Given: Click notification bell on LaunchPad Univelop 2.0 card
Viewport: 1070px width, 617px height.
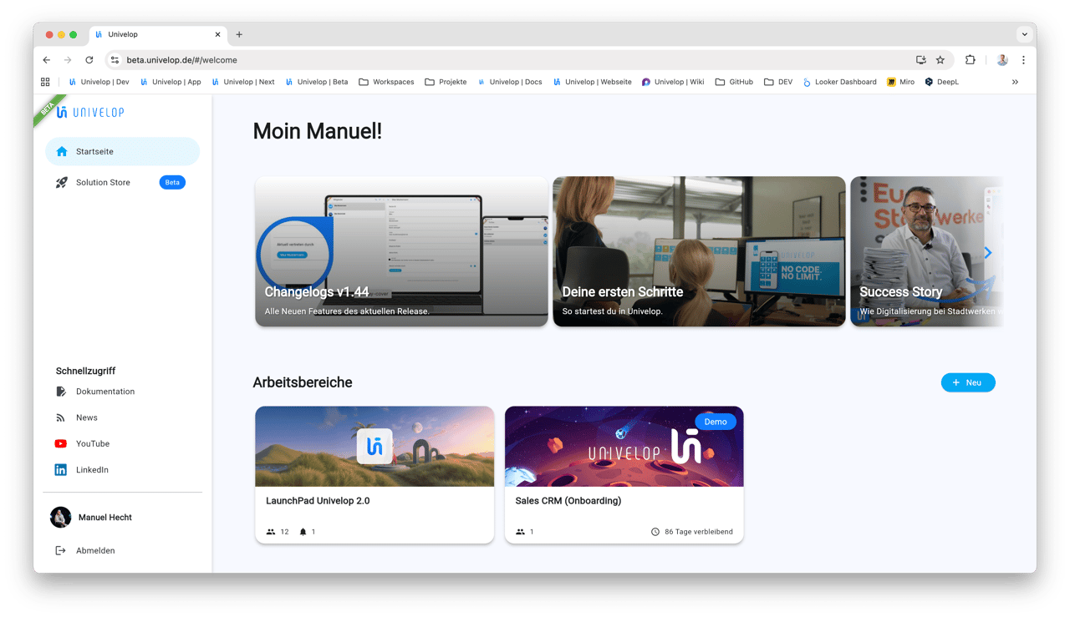Looking at the screenshot, I should pyautogui.click(x=303, y=532).
